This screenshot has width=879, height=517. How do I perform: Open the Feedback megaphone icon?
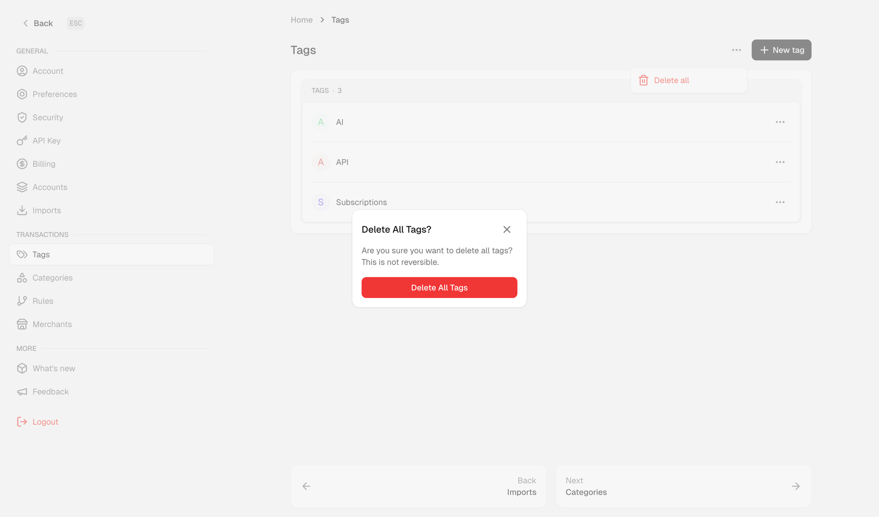[x=22, y=392]
